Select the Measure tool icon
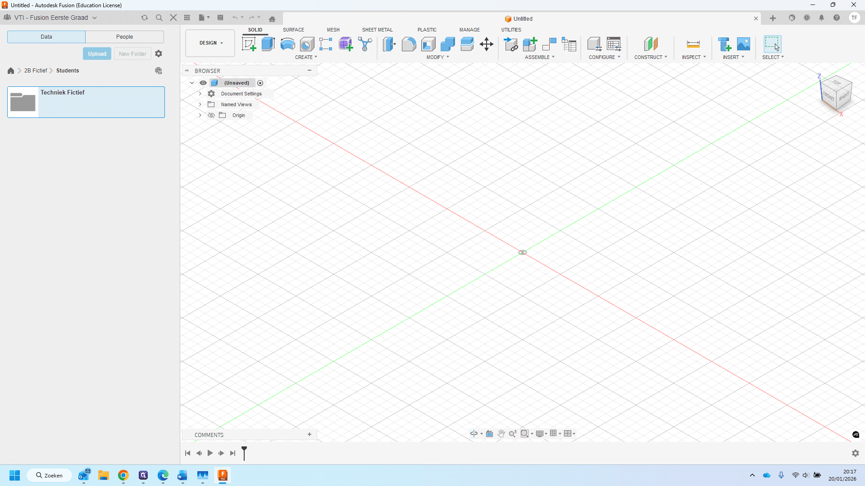 coord(693,44)
